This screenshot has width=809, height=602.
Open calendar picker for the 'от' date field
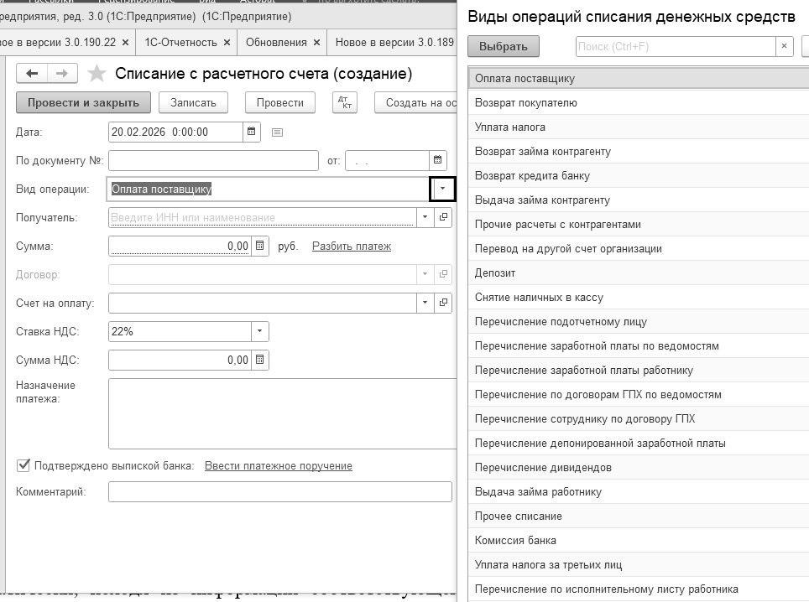437,160
